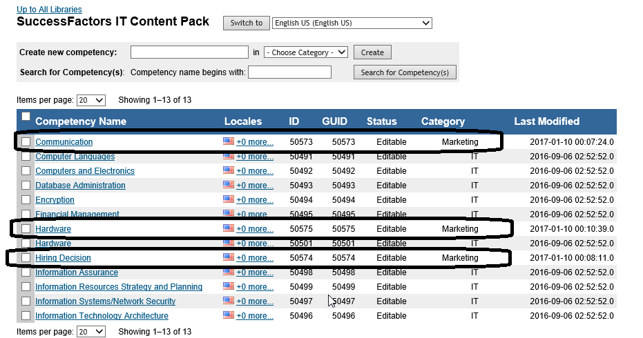This screenshot has height=338, width=643.
Task: Click +0 more in the Encryption row
Action: click(255, 200)
